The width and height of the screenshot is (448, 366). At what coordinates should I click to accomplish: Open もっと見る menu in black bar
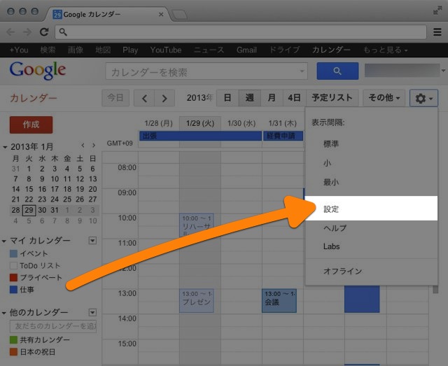[385, 50]
